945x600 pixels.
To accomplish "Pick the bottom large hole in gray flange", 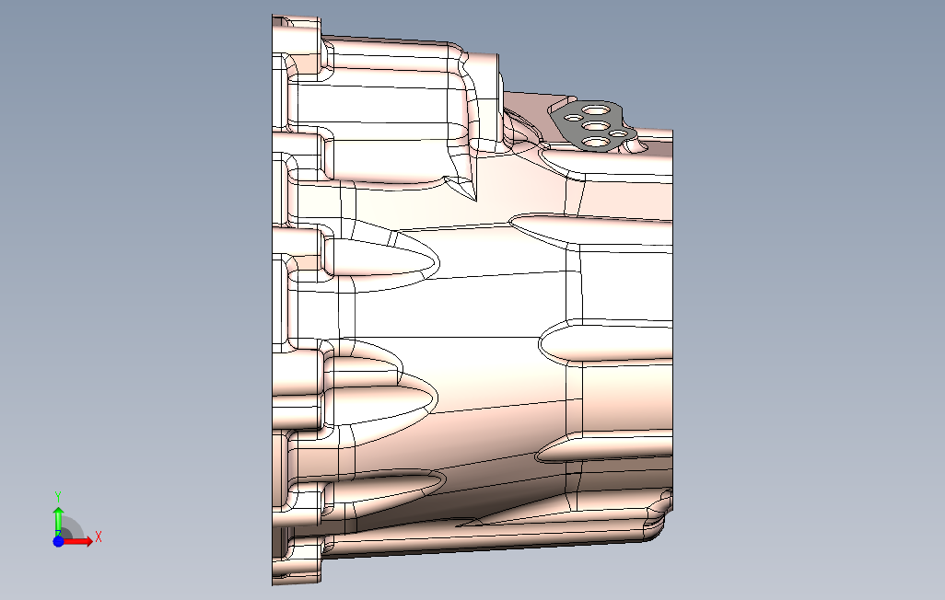I will pyautogui.click(x=595, y=142).
